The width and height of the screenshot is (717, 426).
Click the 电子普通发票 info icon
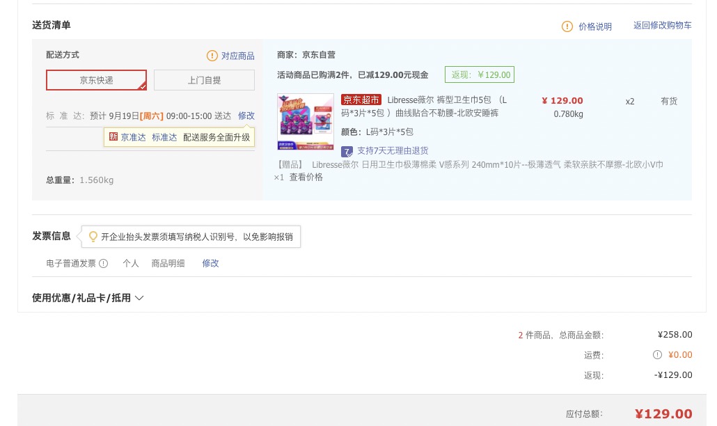(x=103, y=263)
